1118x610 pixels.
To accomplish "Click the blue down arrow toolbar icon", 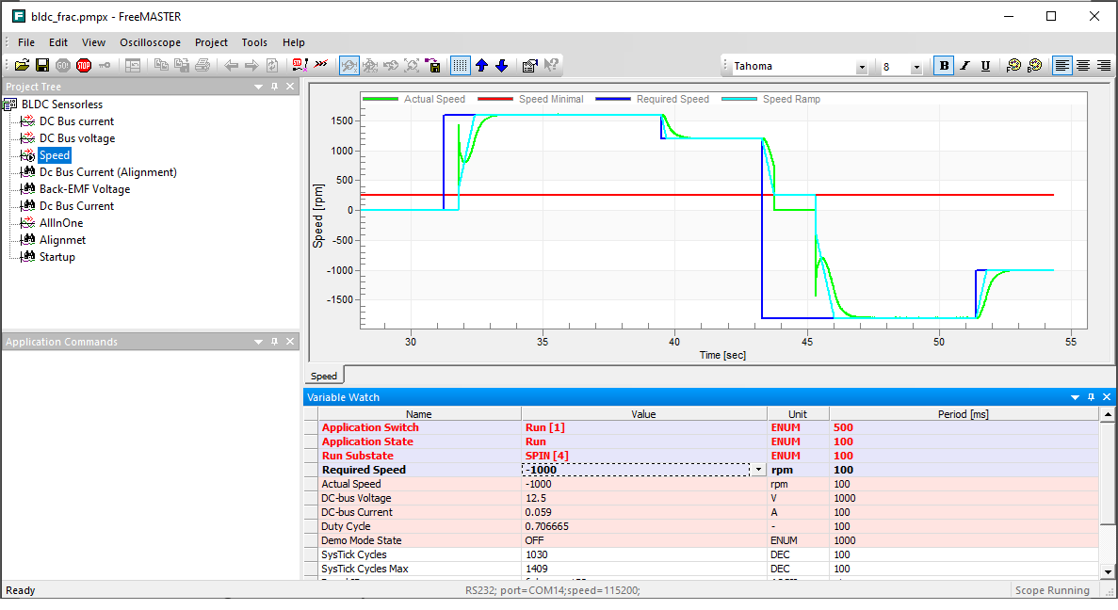I will click(x=501, y=66).
